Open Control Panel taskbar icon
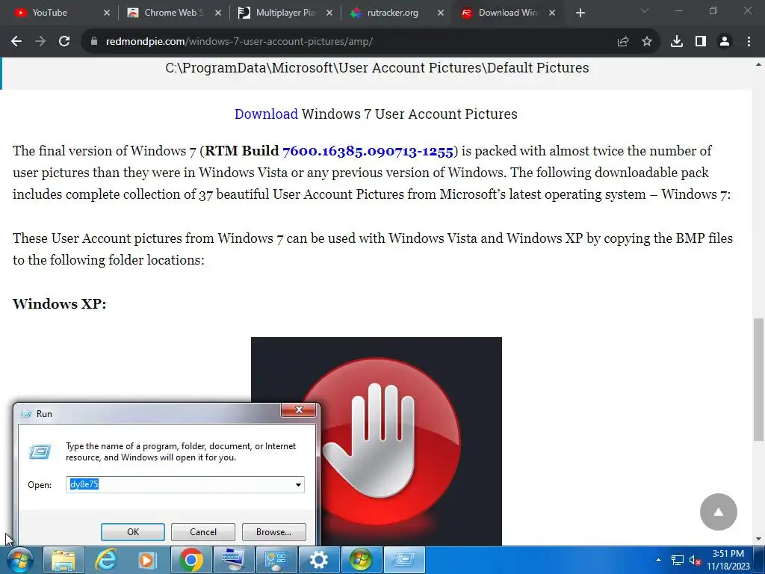The width and height of the screenshot is (765, 574). (x=276, y=560)
